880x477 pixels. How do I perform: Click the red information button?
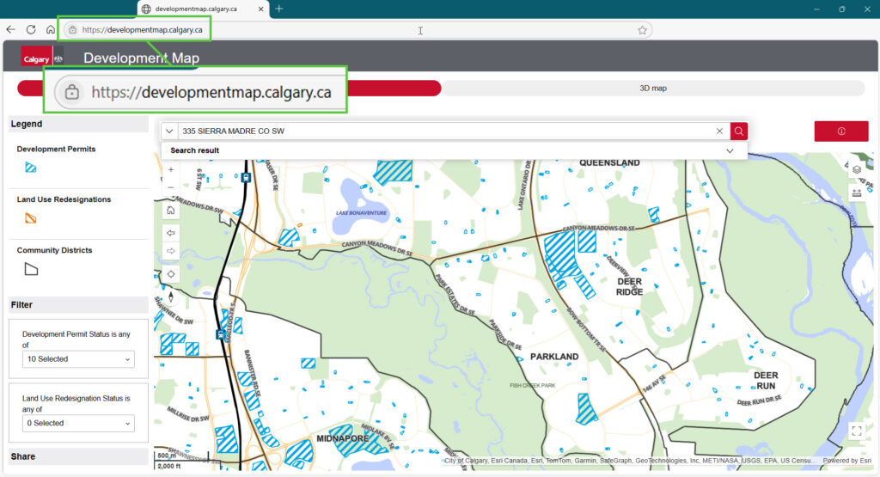coord(841,131)
